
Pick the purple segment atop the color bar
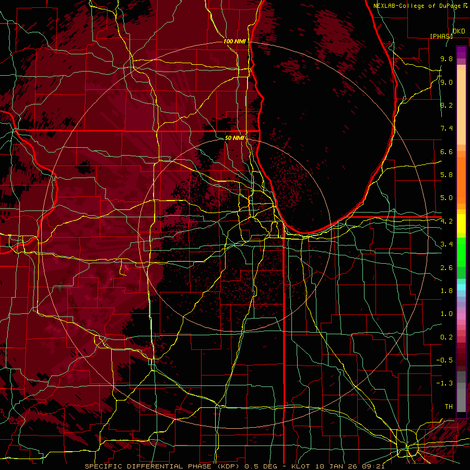point(461,53)
